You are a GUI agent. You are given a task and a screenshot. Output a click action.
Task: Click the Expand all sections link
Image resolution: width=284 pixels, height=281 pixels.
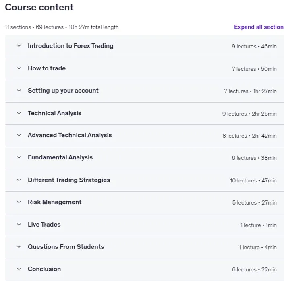click(259, 27)
